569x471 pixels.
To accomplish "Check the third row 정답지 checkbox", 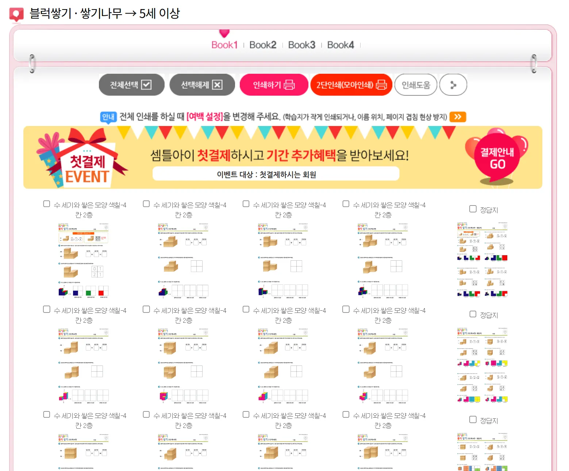I will (473, 420).
